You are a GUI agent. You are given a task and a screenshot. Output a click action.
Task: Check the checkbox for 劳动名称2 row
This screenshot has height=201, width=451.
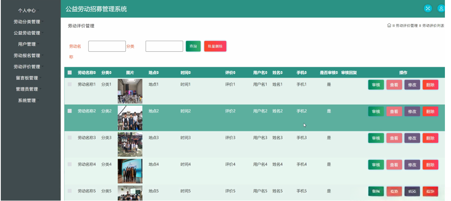pyautogui.click(x=70, y=111)
